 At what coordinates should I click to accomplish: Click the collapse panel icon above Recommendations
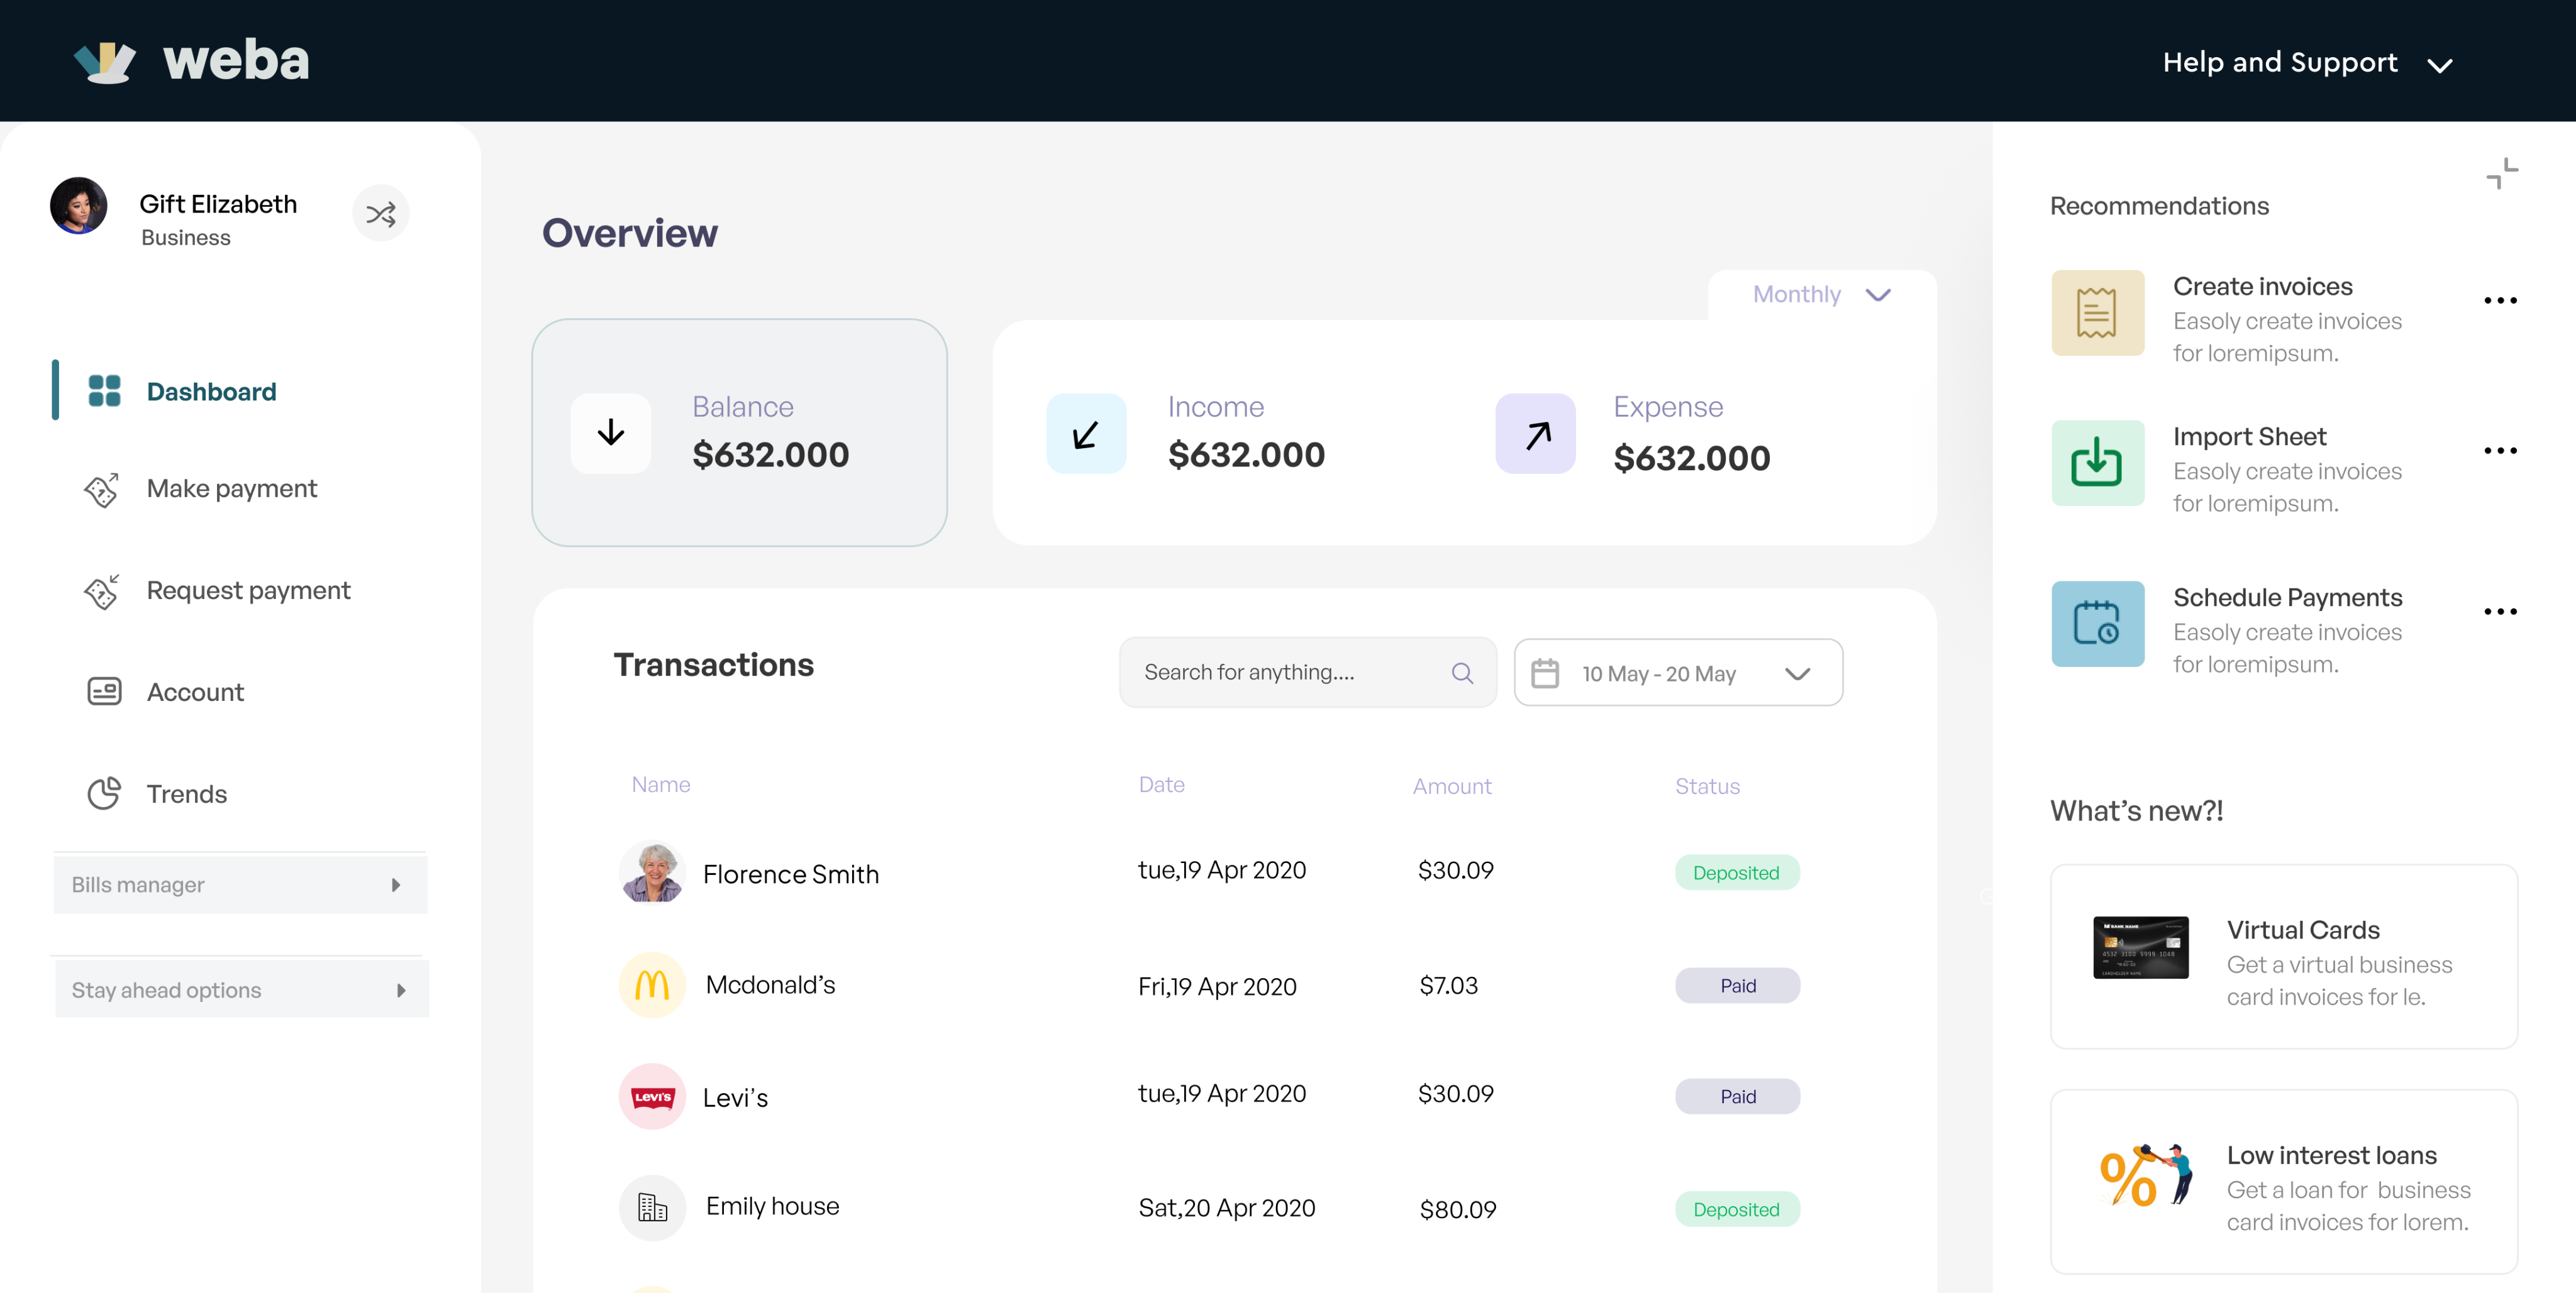click(2501, 174)
